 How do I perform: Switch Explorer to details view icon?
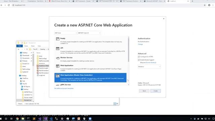coord(115,104)
